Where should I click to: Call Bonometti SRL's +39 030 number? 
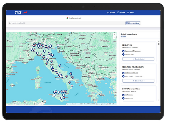pos(129,54)
